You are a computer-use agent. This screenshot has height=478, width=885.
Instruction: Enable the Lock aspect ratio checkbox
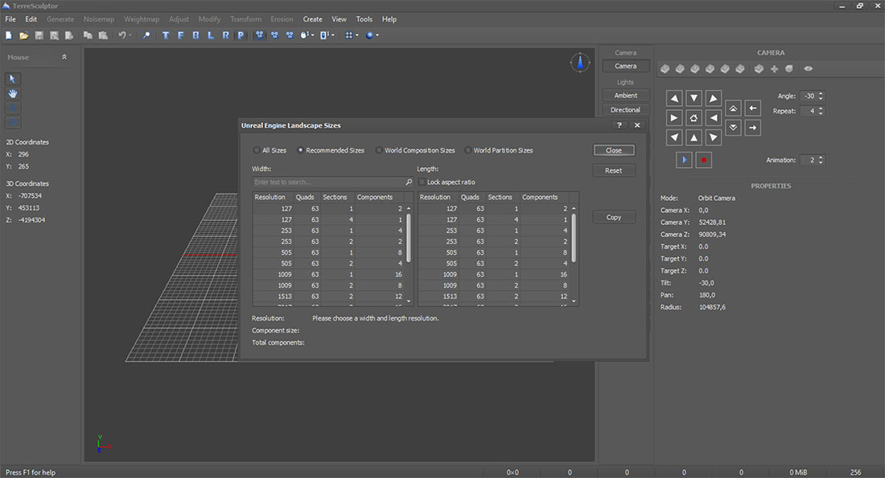[x=422, y=182]
